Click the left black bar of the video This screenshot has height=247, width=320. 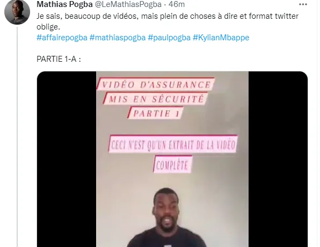point(67,159)
